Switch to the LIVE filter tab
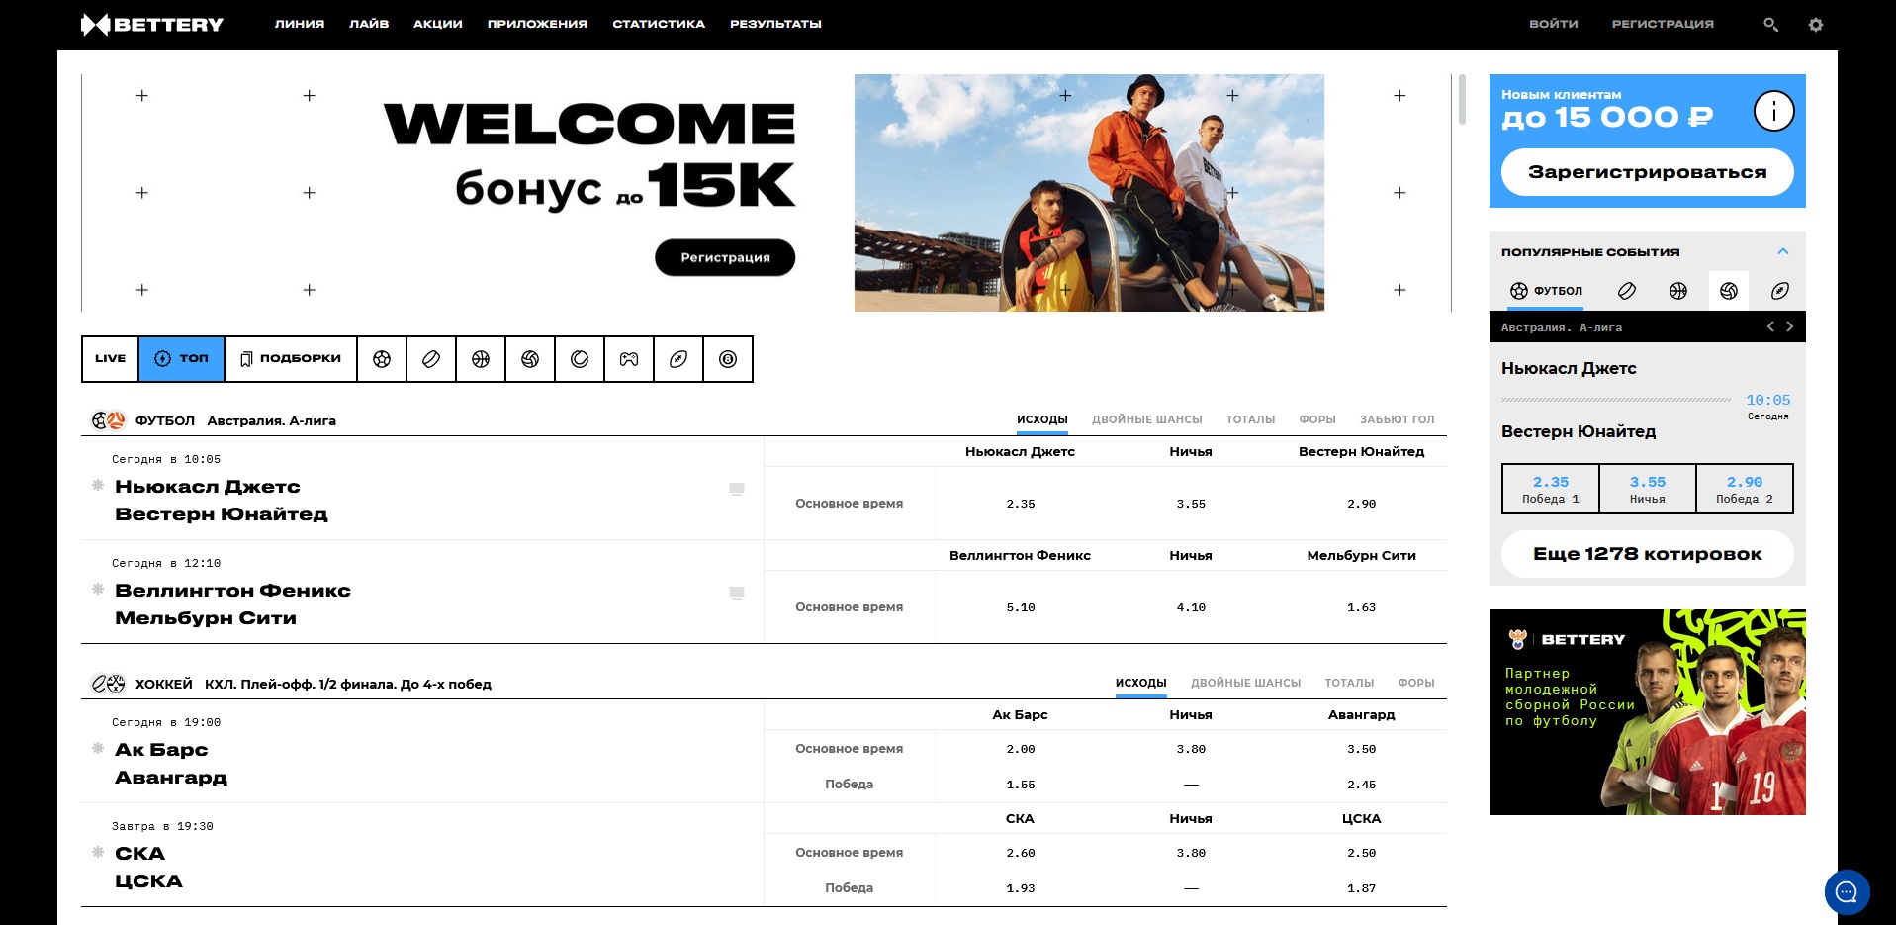 (x=111, y=359)
